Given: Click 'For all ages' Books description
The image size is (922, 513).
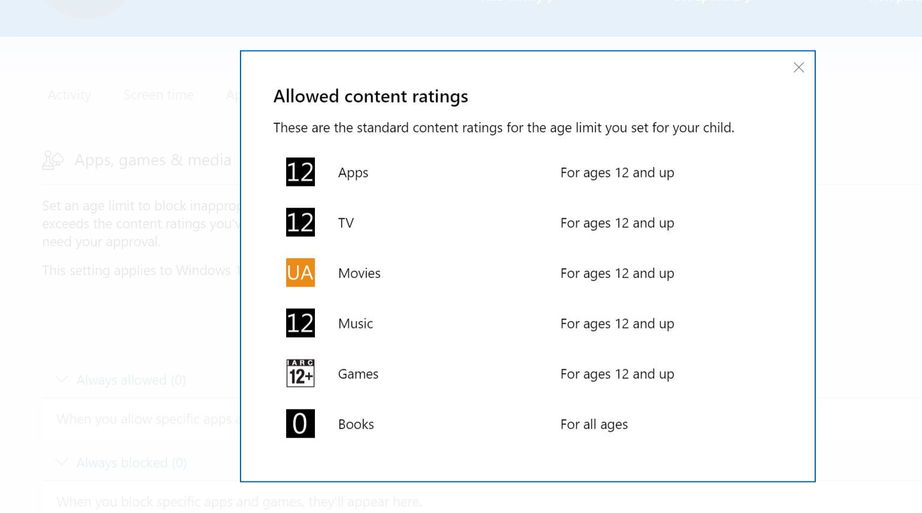Looking at the screenshot, I should pyautogui.click(x=594, y=424).
